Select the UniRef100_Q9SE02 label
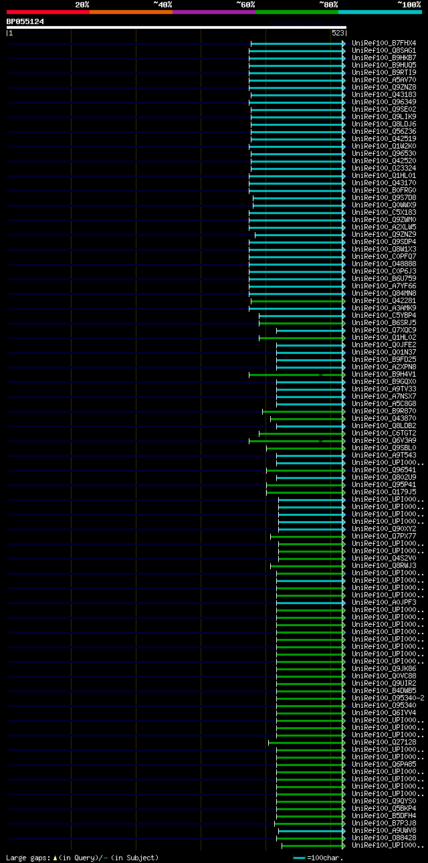 pyautogui.click(x=384, y=109)
